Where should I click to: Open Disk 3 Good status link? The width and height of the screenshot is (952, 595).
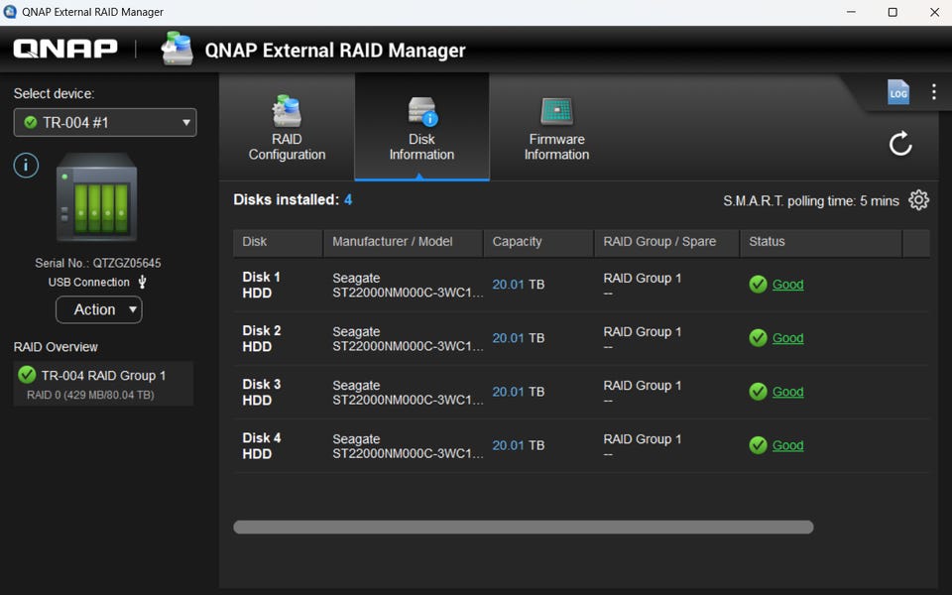[787, 392]
